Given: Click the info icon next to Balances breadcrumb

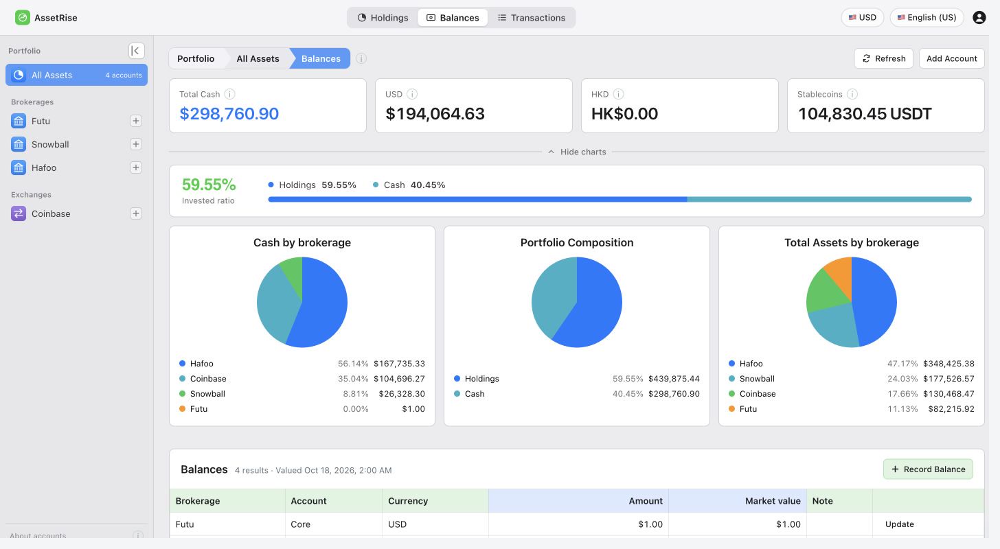Looking at the screenshot, I should tap(361, 58).
